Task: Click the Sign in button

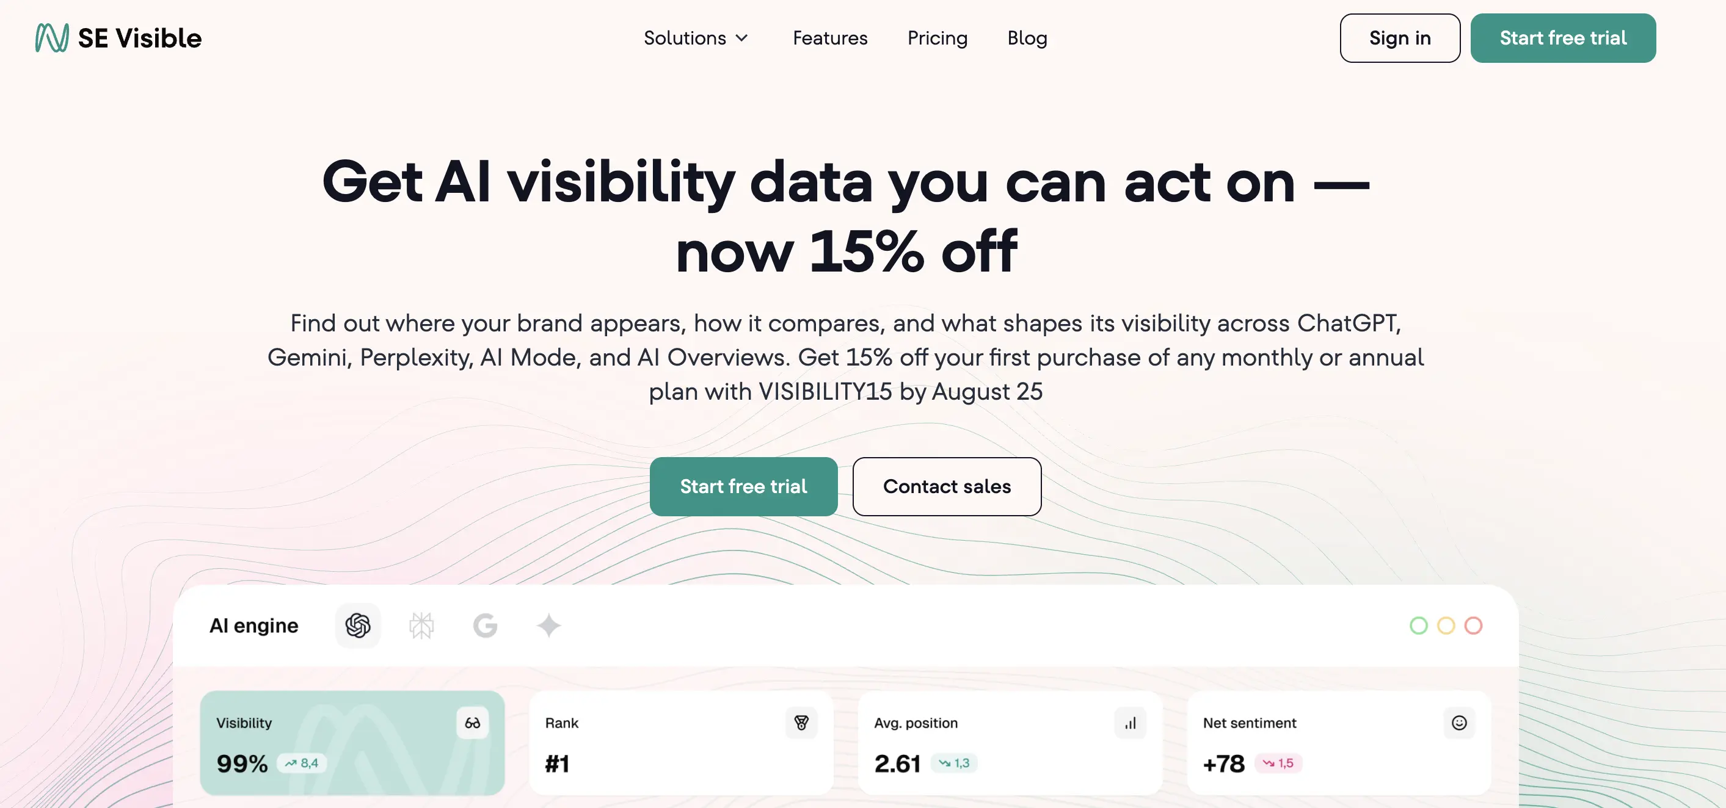Action: (1400, 37)
